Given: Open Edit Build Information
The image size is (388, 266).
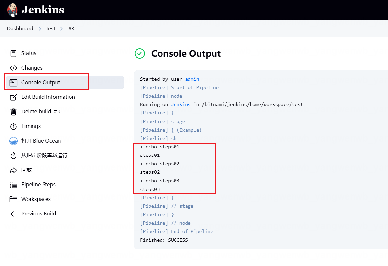Looking at the screenshot, I should (48, 97).
